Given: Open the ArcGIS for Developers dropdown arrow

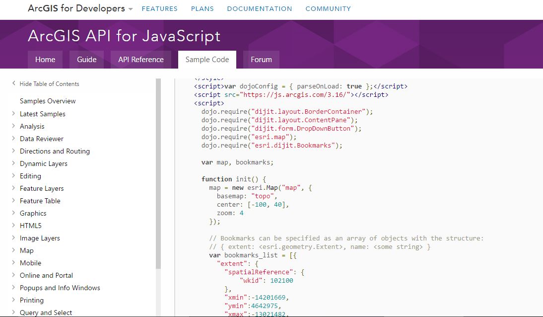Looking at the screenshot, I should [x=131, y=9].
